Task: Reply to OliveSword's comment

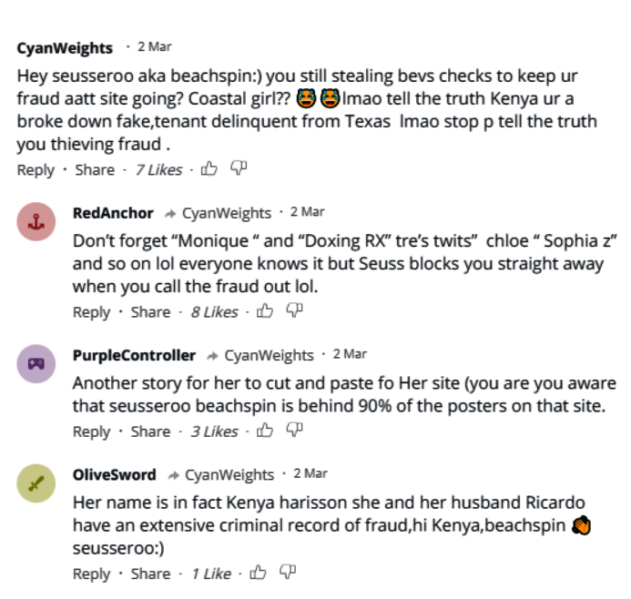Action: pos(91,574)
